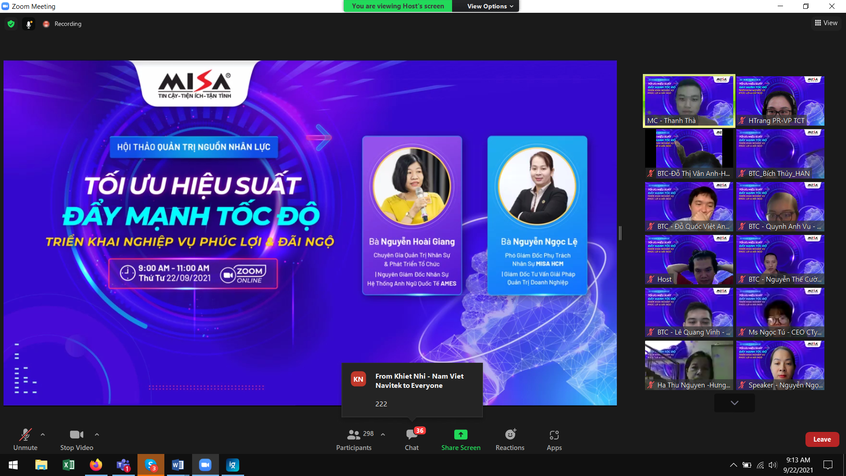Select Ms Ngọc Tú - CEO video thumbnail
Image resolution: width=846 pixels, height=476 pixels.
click(x=780, y=312)
